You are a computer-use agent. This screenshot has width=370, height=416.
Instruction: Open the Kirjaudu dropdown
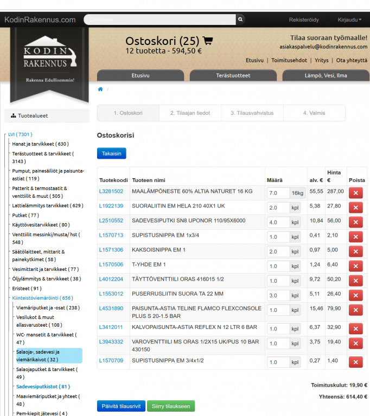click(349, 19)
